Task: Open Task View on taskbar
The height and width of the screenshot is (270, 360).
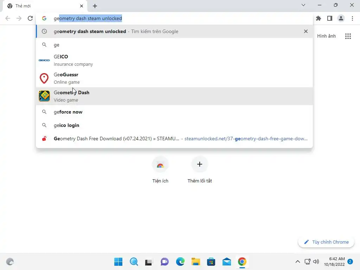Action: [x=149, y=262]
